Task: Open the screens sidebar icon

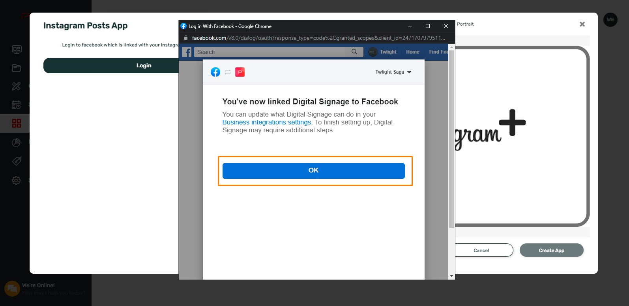Action: pyautogui.click(x=17, y=50)
